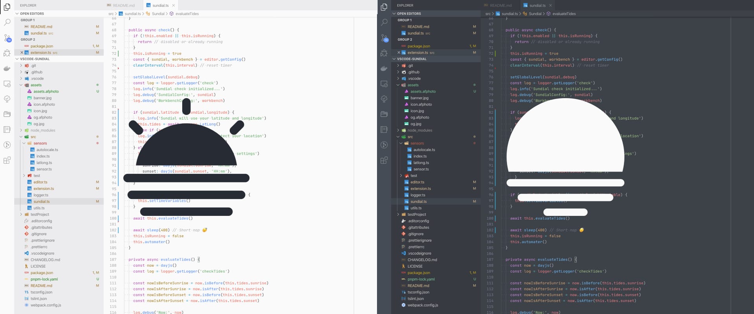Collapse assets folder in light window

point(21,85)
